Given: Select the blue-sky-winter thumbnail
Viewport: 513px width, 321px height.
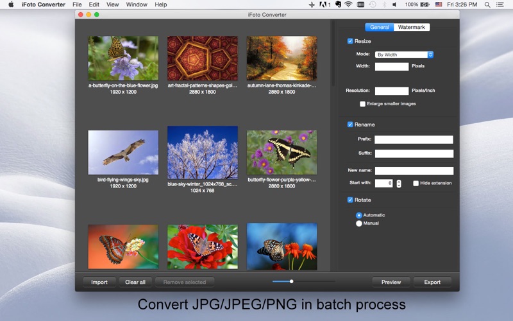Looking at the screenshot, I should click(203, 152).
